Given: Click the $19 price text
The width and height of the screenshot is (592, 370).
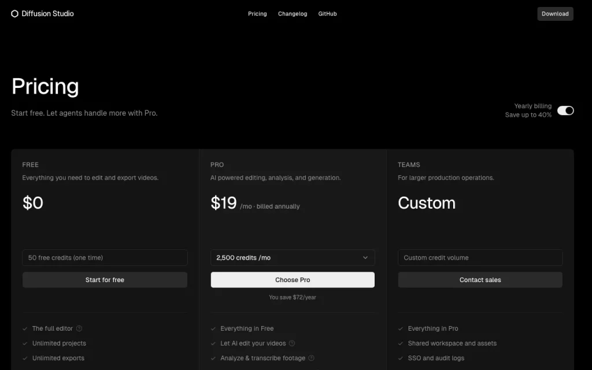Looking at the screenshot, I should [224, 203].
